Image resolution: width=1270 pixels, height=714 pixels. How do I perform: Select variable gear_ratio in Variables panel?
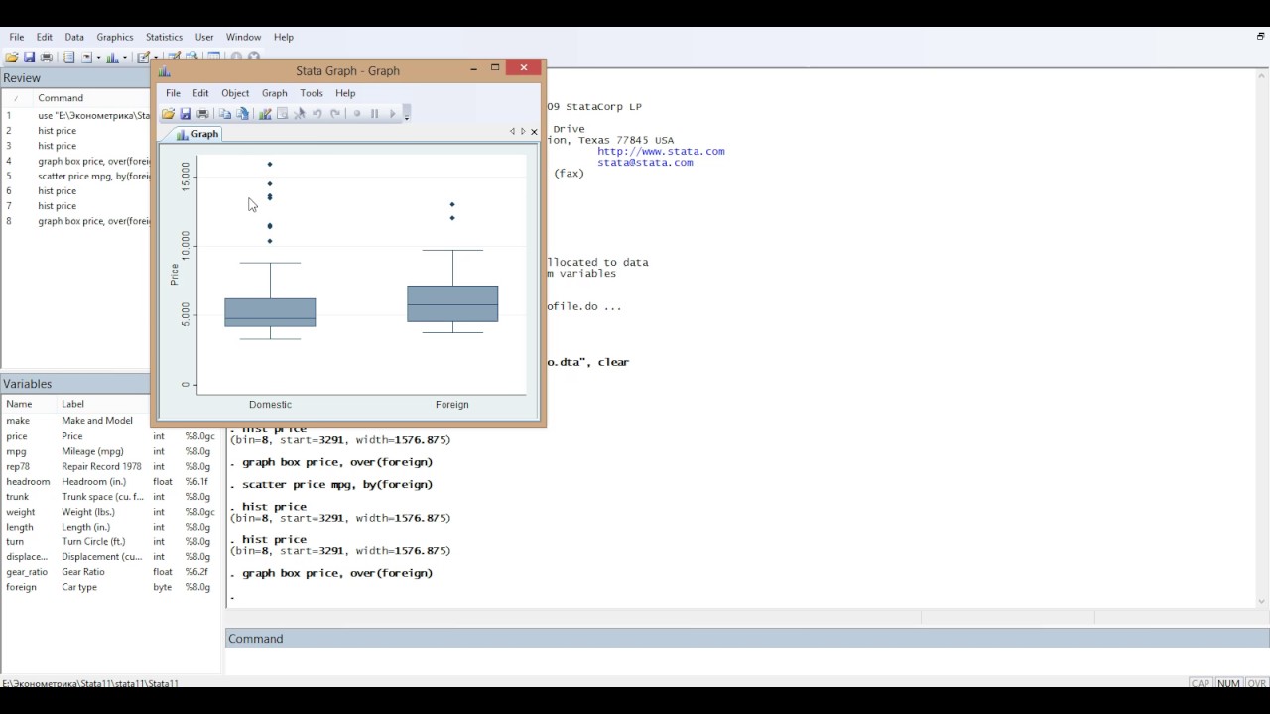109,572
